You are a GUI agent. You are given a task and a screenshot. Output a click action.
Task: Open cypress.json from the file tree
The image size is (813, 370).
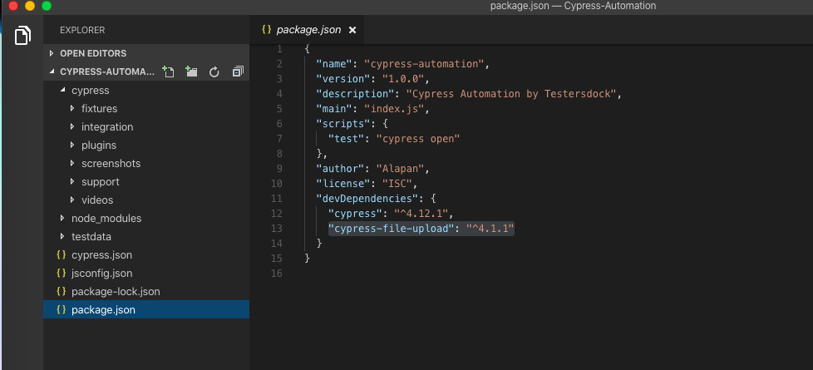point(101,254)
